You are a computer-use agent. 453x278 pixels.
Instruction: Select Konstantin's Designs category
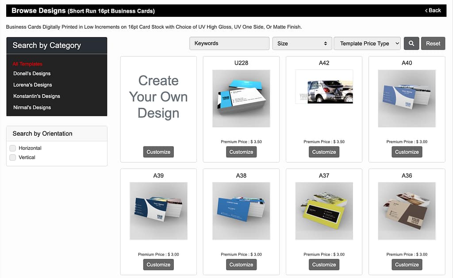(37, 96)
